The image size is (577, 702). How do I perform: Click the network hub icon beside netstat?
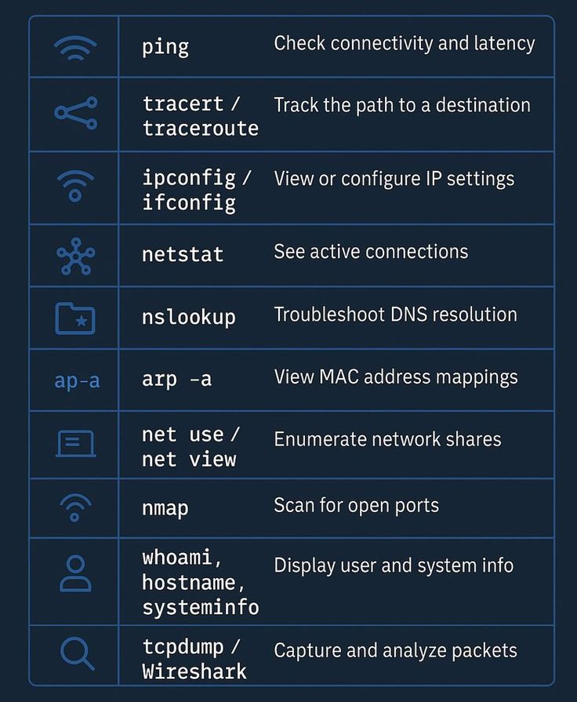coord(75,256)
